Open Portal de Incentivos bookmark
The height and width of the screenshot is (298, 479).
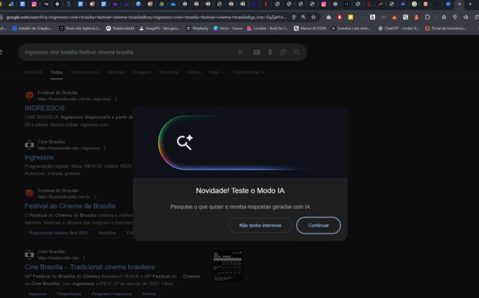pos(446,28)
